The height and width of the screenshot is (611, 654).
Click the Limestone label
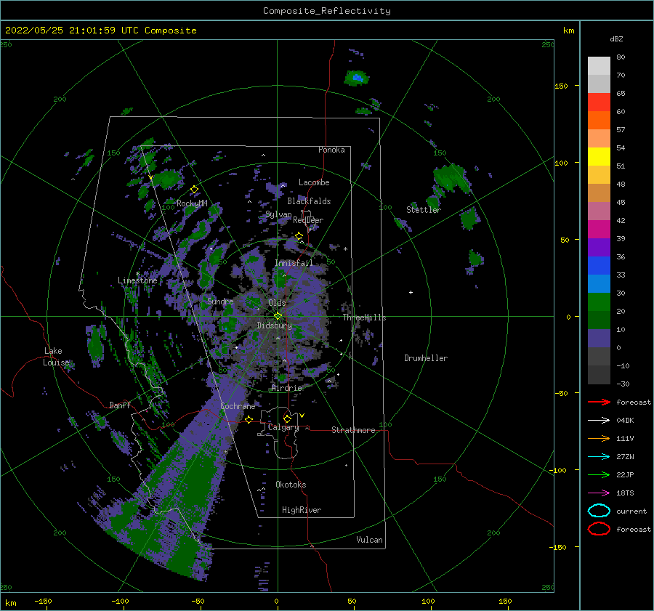click(137, 280)
